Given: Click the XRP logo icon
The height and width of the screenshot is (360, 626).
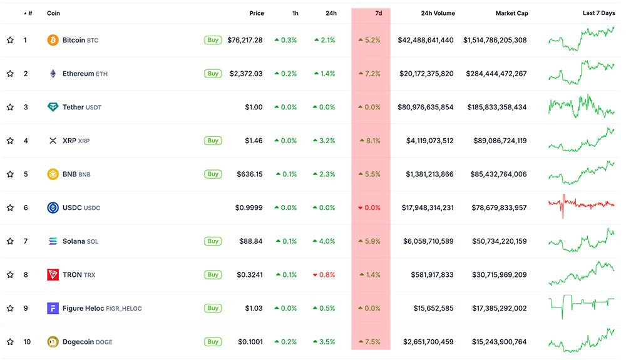Looking at the screenshot, I should pyautogui.click(x=53, y=141).
